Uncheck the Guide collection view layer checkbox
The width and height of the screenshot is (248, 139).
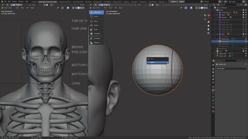(x=243, y=10)
